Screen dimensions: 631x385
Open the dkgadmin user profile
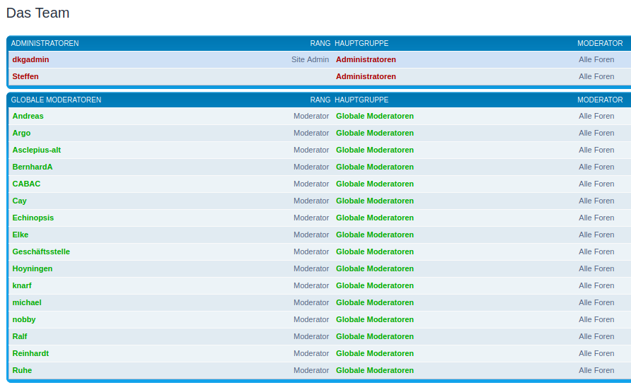coord(30,59)
